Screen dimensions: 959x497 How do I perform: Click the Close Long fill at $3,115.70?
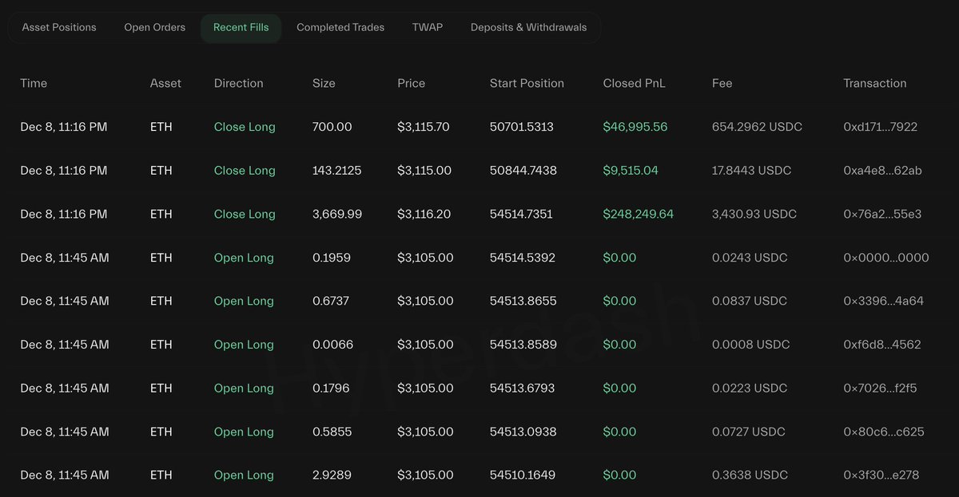click(244, 126)
